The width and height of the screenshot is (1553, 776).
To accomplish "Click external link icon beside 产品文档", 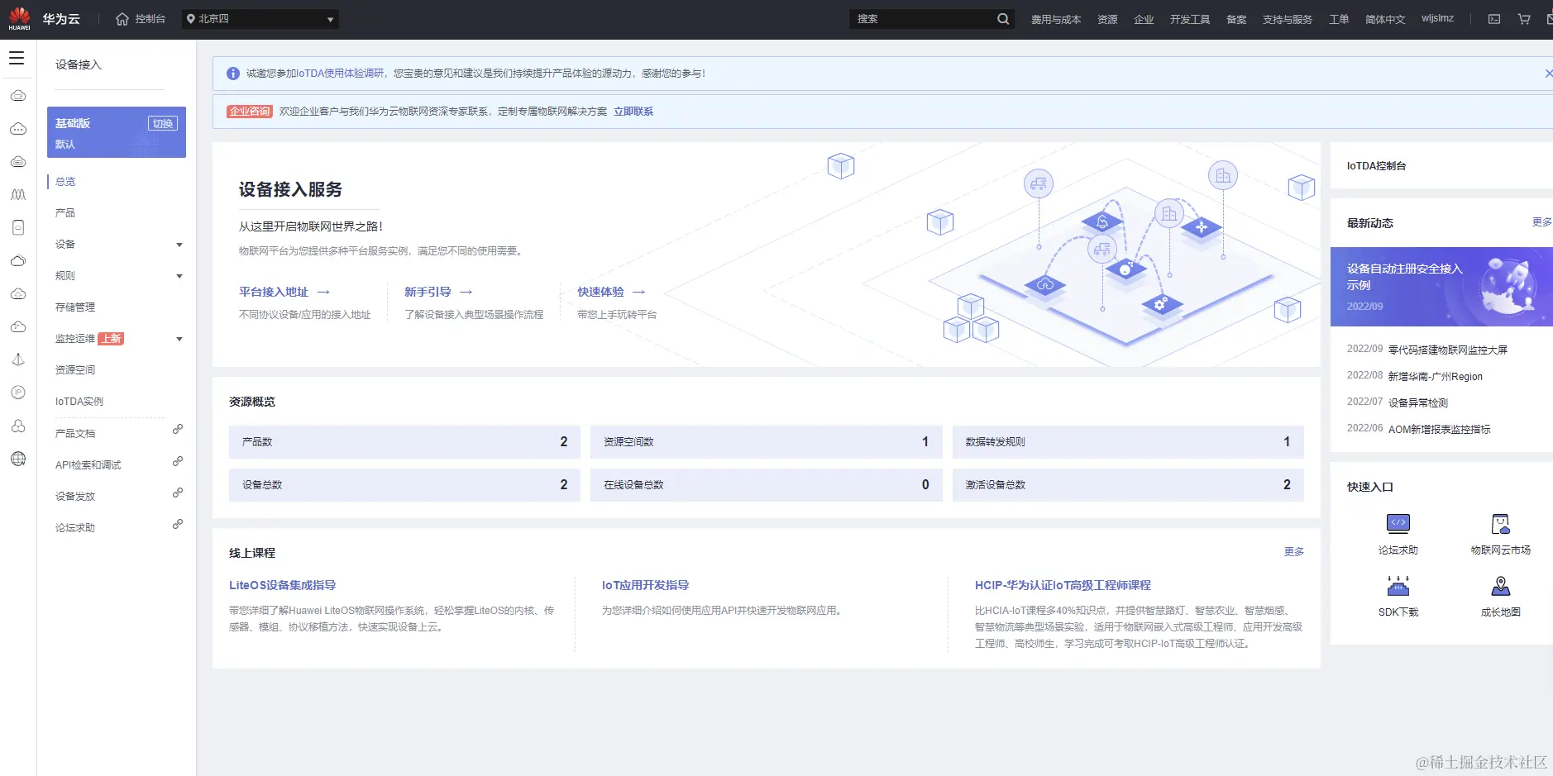I will 178,430.
